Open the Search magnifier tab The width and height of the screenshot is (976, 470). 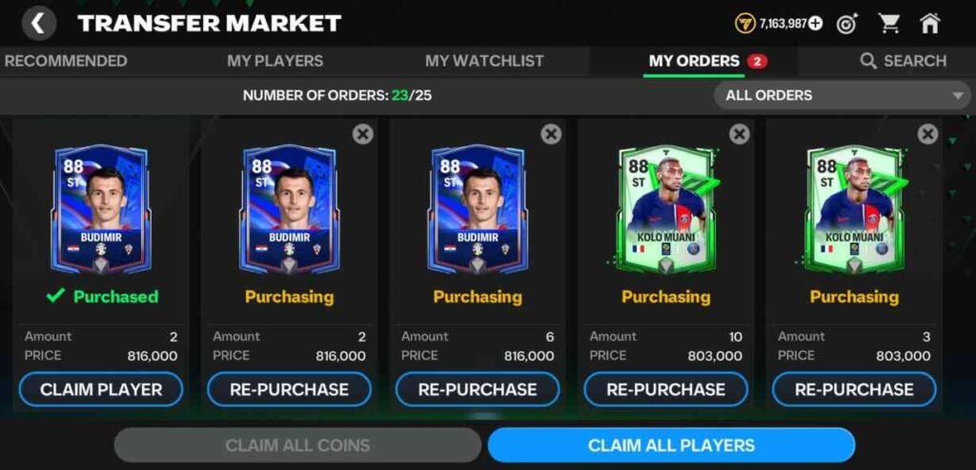coord(904,61)
